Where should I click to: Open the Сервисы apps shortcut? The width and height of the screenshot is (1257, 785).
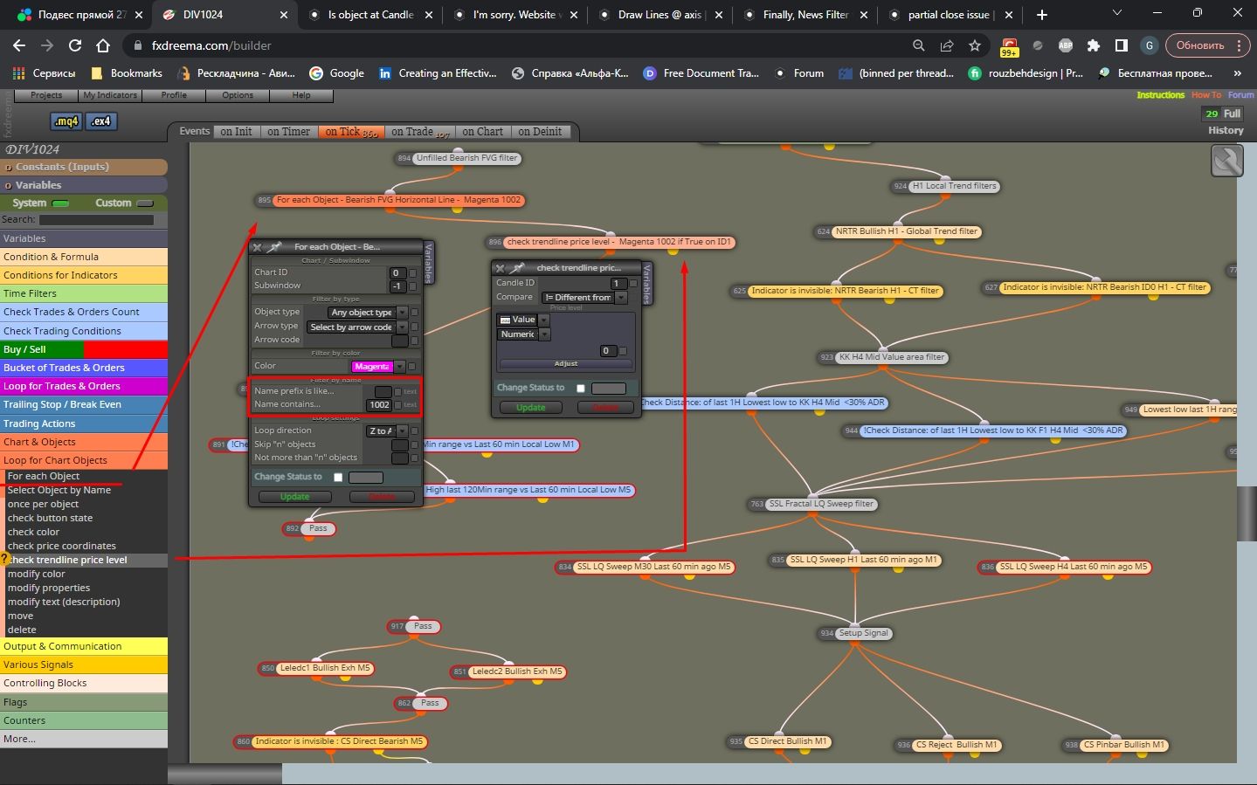point(44,73)
